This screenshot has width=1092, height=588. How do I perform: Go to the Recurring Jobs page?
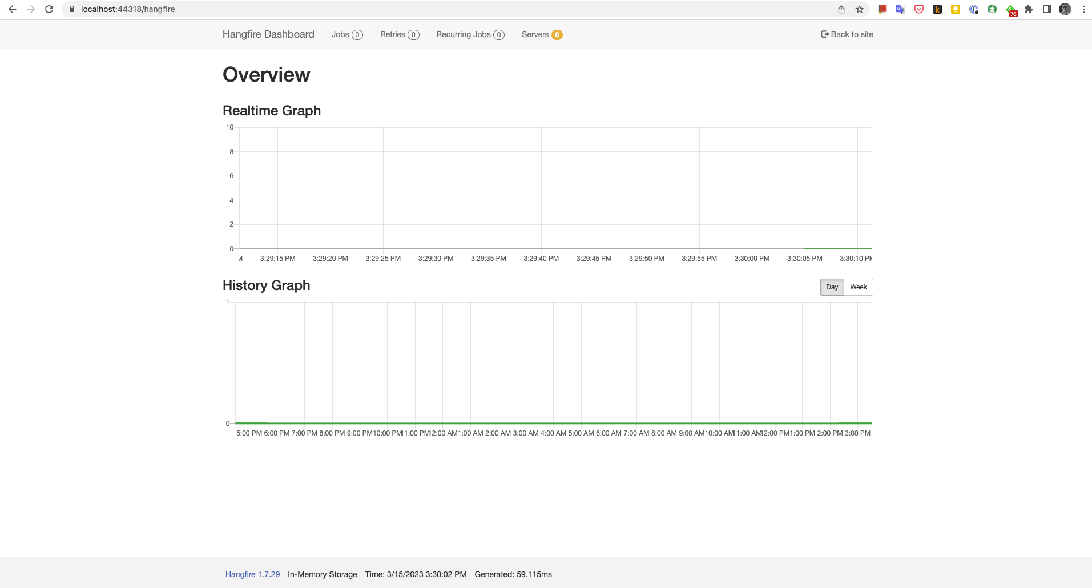(470, 34)
